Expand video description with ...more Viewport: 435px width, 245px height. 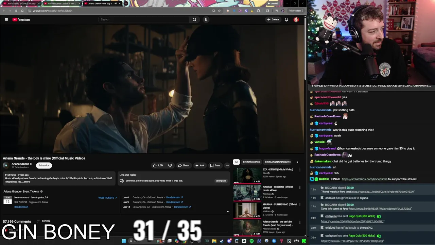[26, 182]
